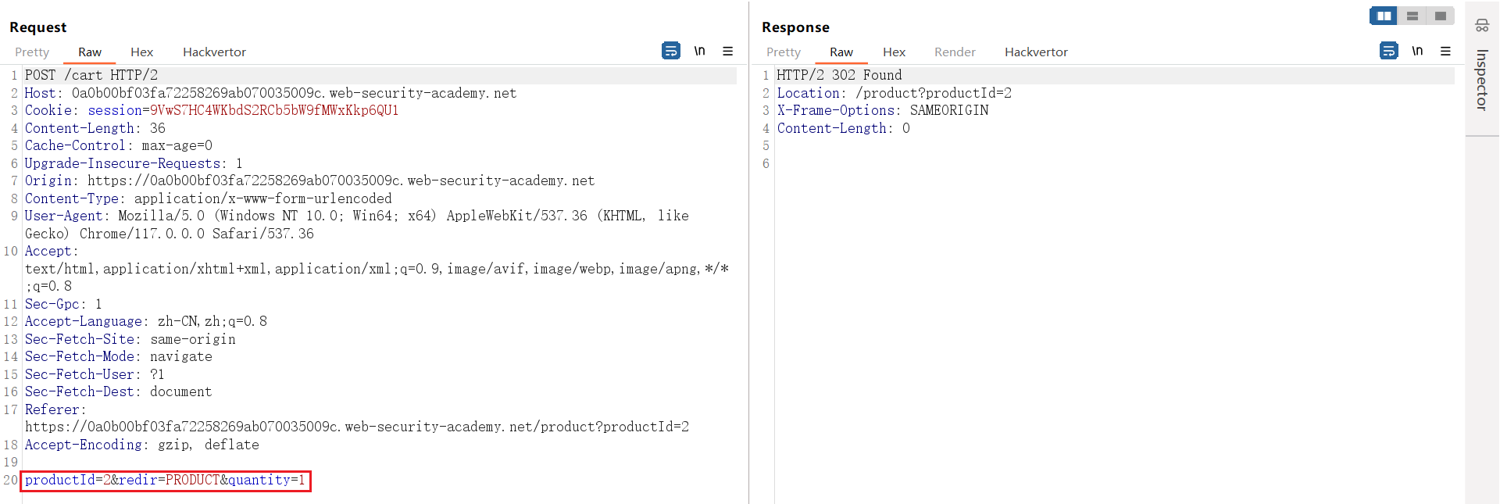Open Hackvertor tab in Response panel
This screenshot has width=1500, height=504.
click(1036, 52)
